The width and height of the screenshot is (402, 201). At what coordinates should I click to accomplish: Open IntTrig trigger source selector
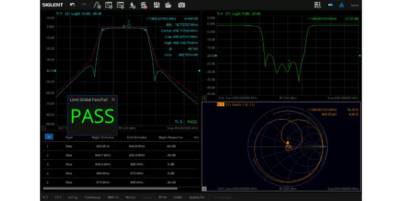pos(73,197)
